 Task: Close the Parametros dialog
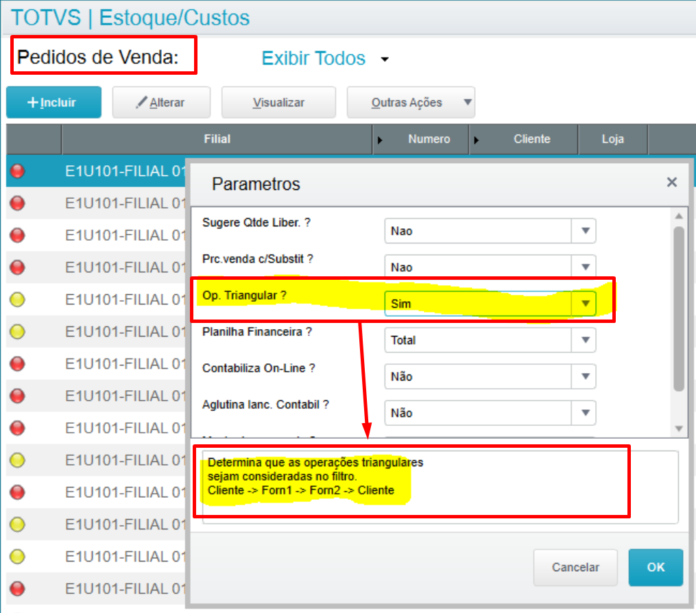pyautogui.click(x=671, y=182)
